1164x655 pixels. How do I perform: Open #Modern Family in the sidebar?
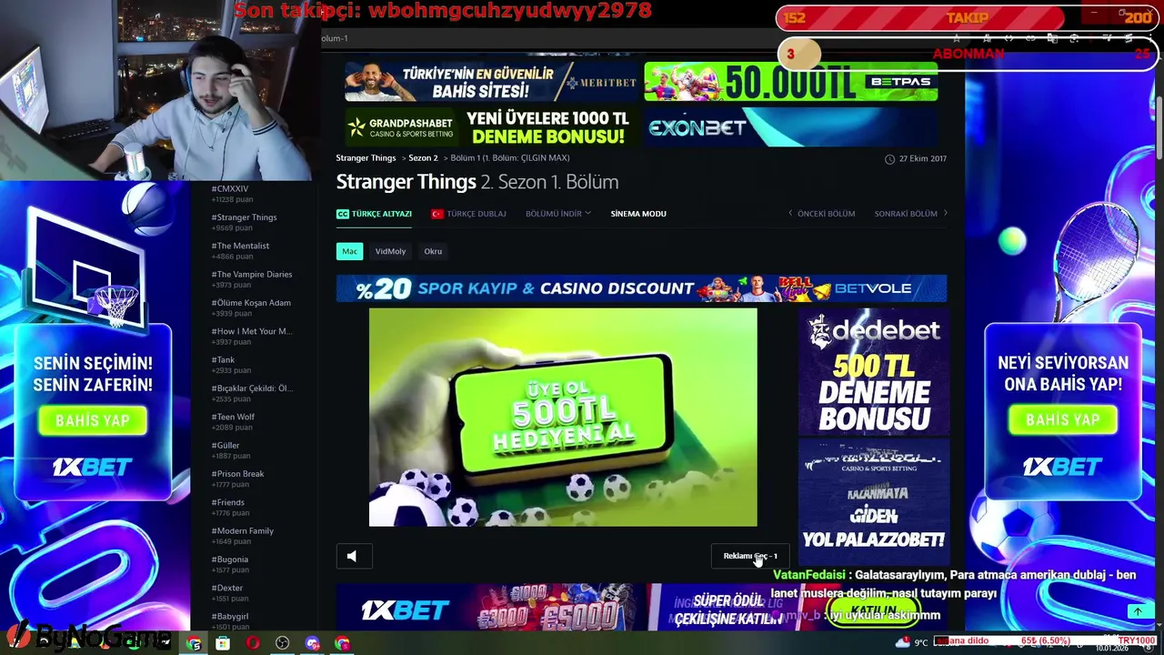click(243, 530)
